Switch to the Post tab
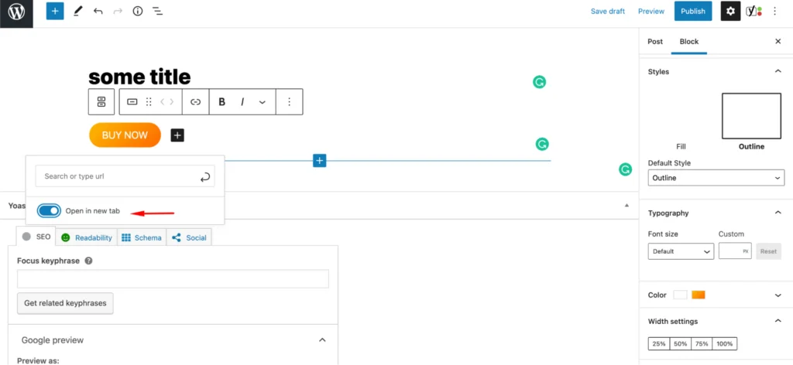This screenshot has height=365, width=793. pyautogui.click(x=655, y=42)
